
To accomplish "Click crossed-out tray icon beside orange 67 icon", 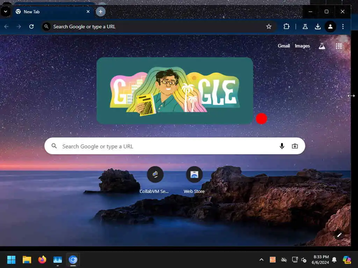I will click(x=284, y=260).
